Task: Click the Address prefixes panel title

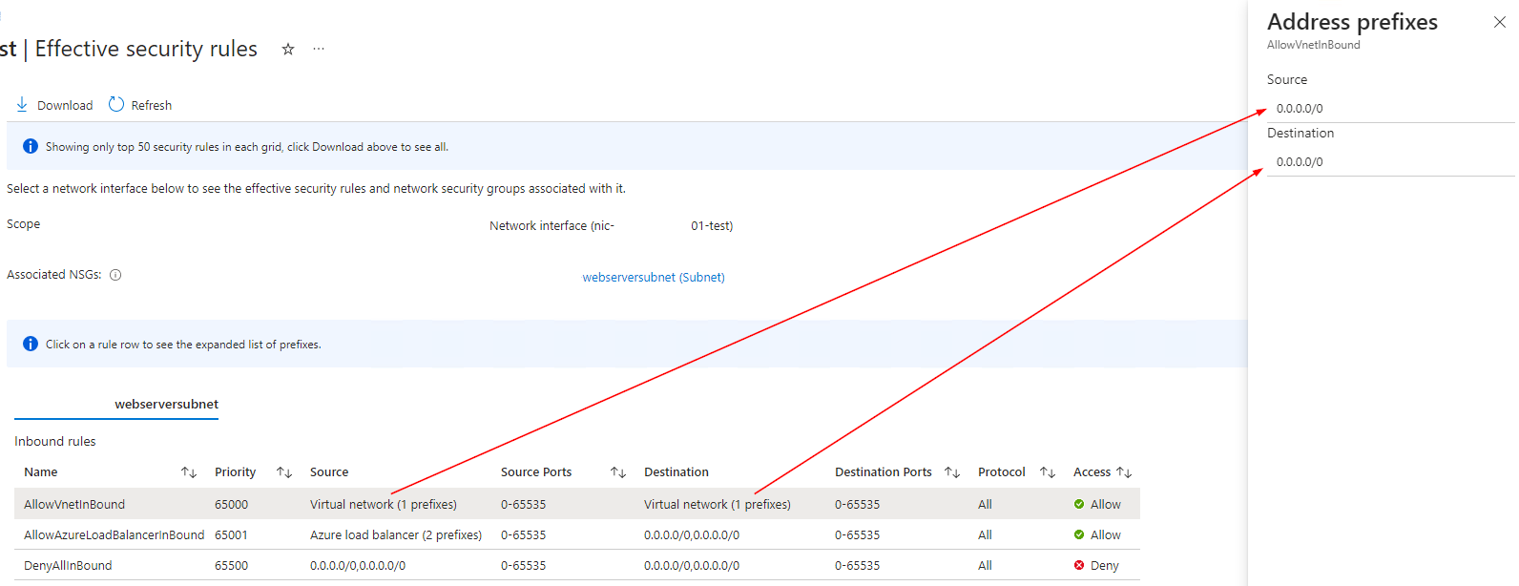Action: 1352,22
